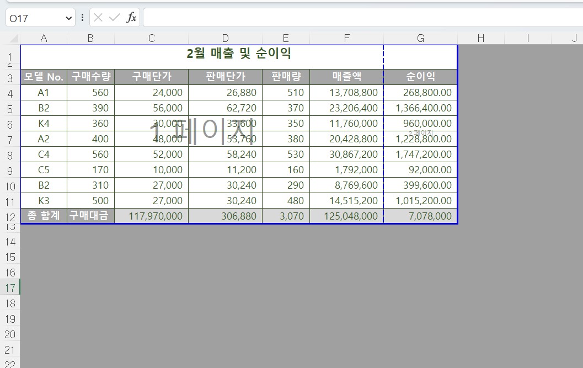This screenshot has height=368, width=583.
Task: Select the title cell 2월 매출 및 순이익
Action: tap(238, 53)
